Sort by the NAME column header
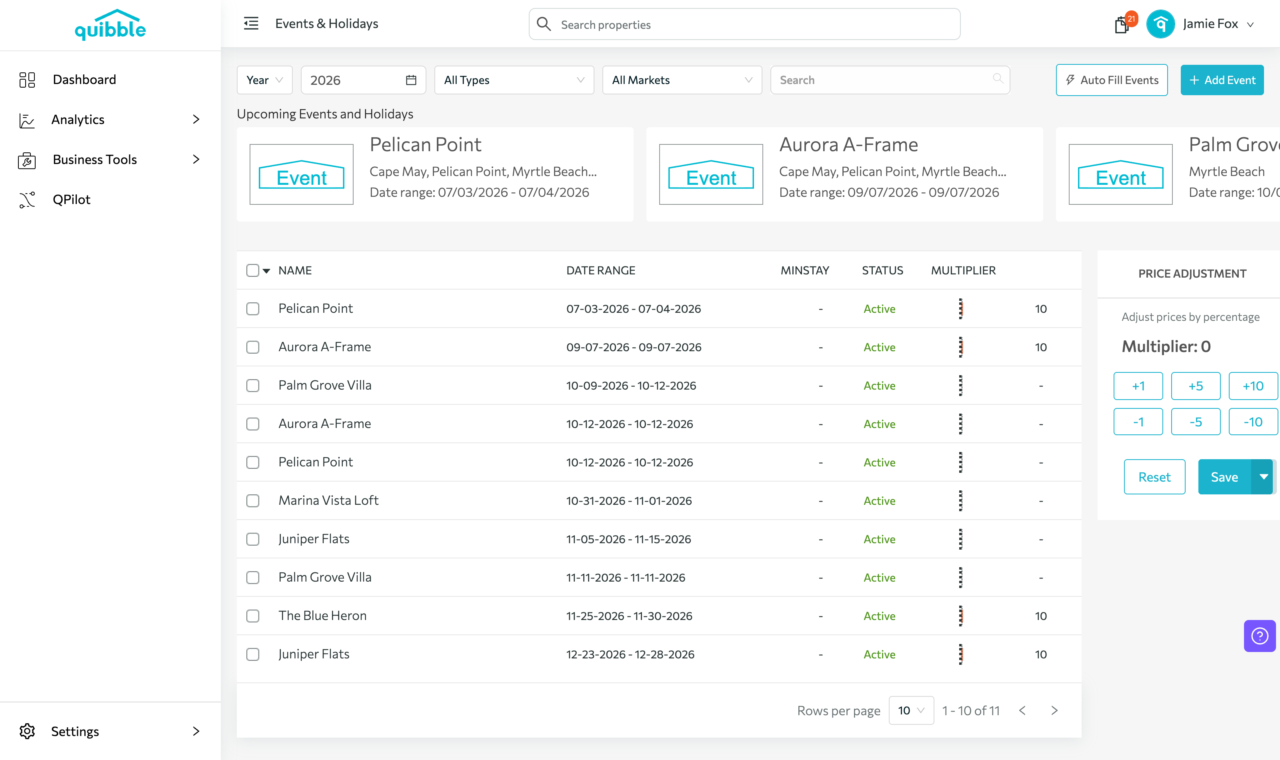This screenshot has width=1280, height=760. pos(295,270)
